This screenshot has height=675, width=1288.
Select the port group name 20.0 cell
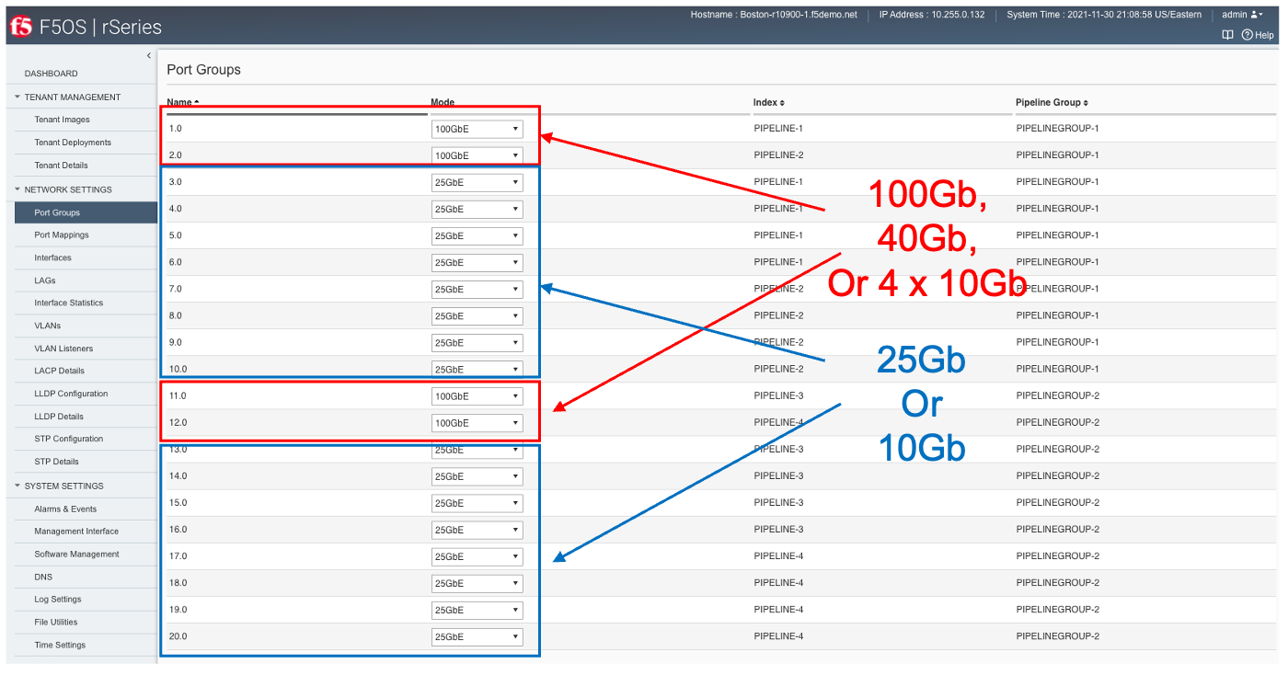[x=178, y=636]
